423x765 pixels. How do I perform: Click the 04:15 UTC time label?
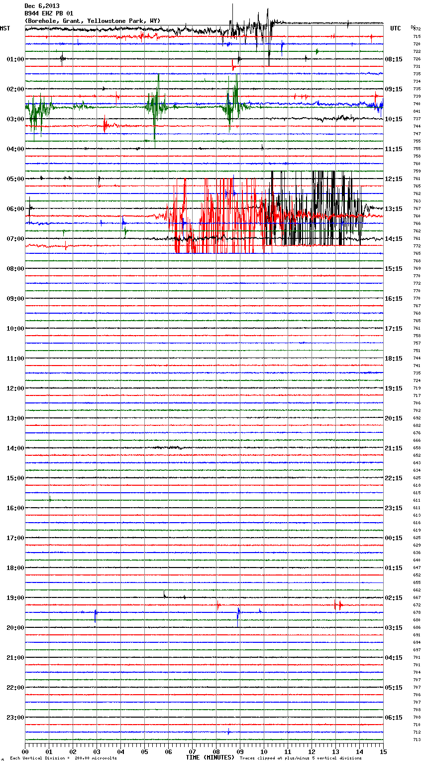coord(394,658)
